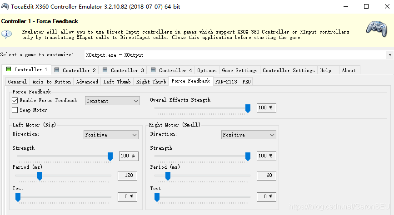394x215 pixels.
Task: Click Controller 3 tab status icon
Action: tap(105, 70)
